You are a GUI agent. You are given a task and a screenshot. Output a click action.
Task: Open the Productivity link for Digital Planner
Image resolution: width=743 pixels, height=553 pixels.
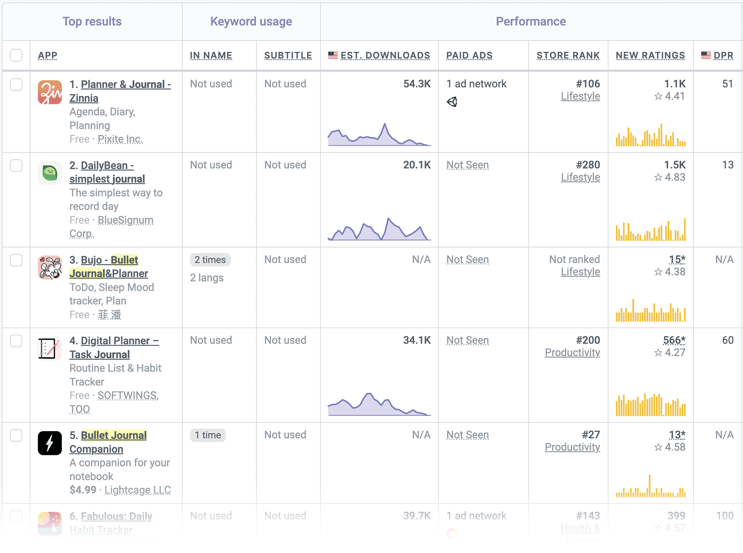click(572, 352)
